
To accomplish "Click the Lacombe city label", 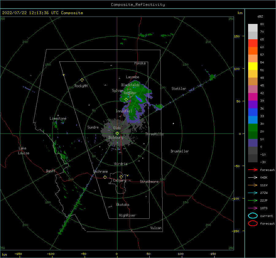I will [132, 77].
